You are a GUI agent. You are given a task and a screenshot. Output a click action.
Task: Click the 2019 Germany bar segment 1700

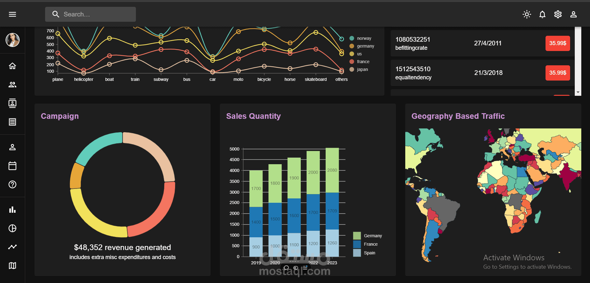pyautogui.click(x=256, y=188)
